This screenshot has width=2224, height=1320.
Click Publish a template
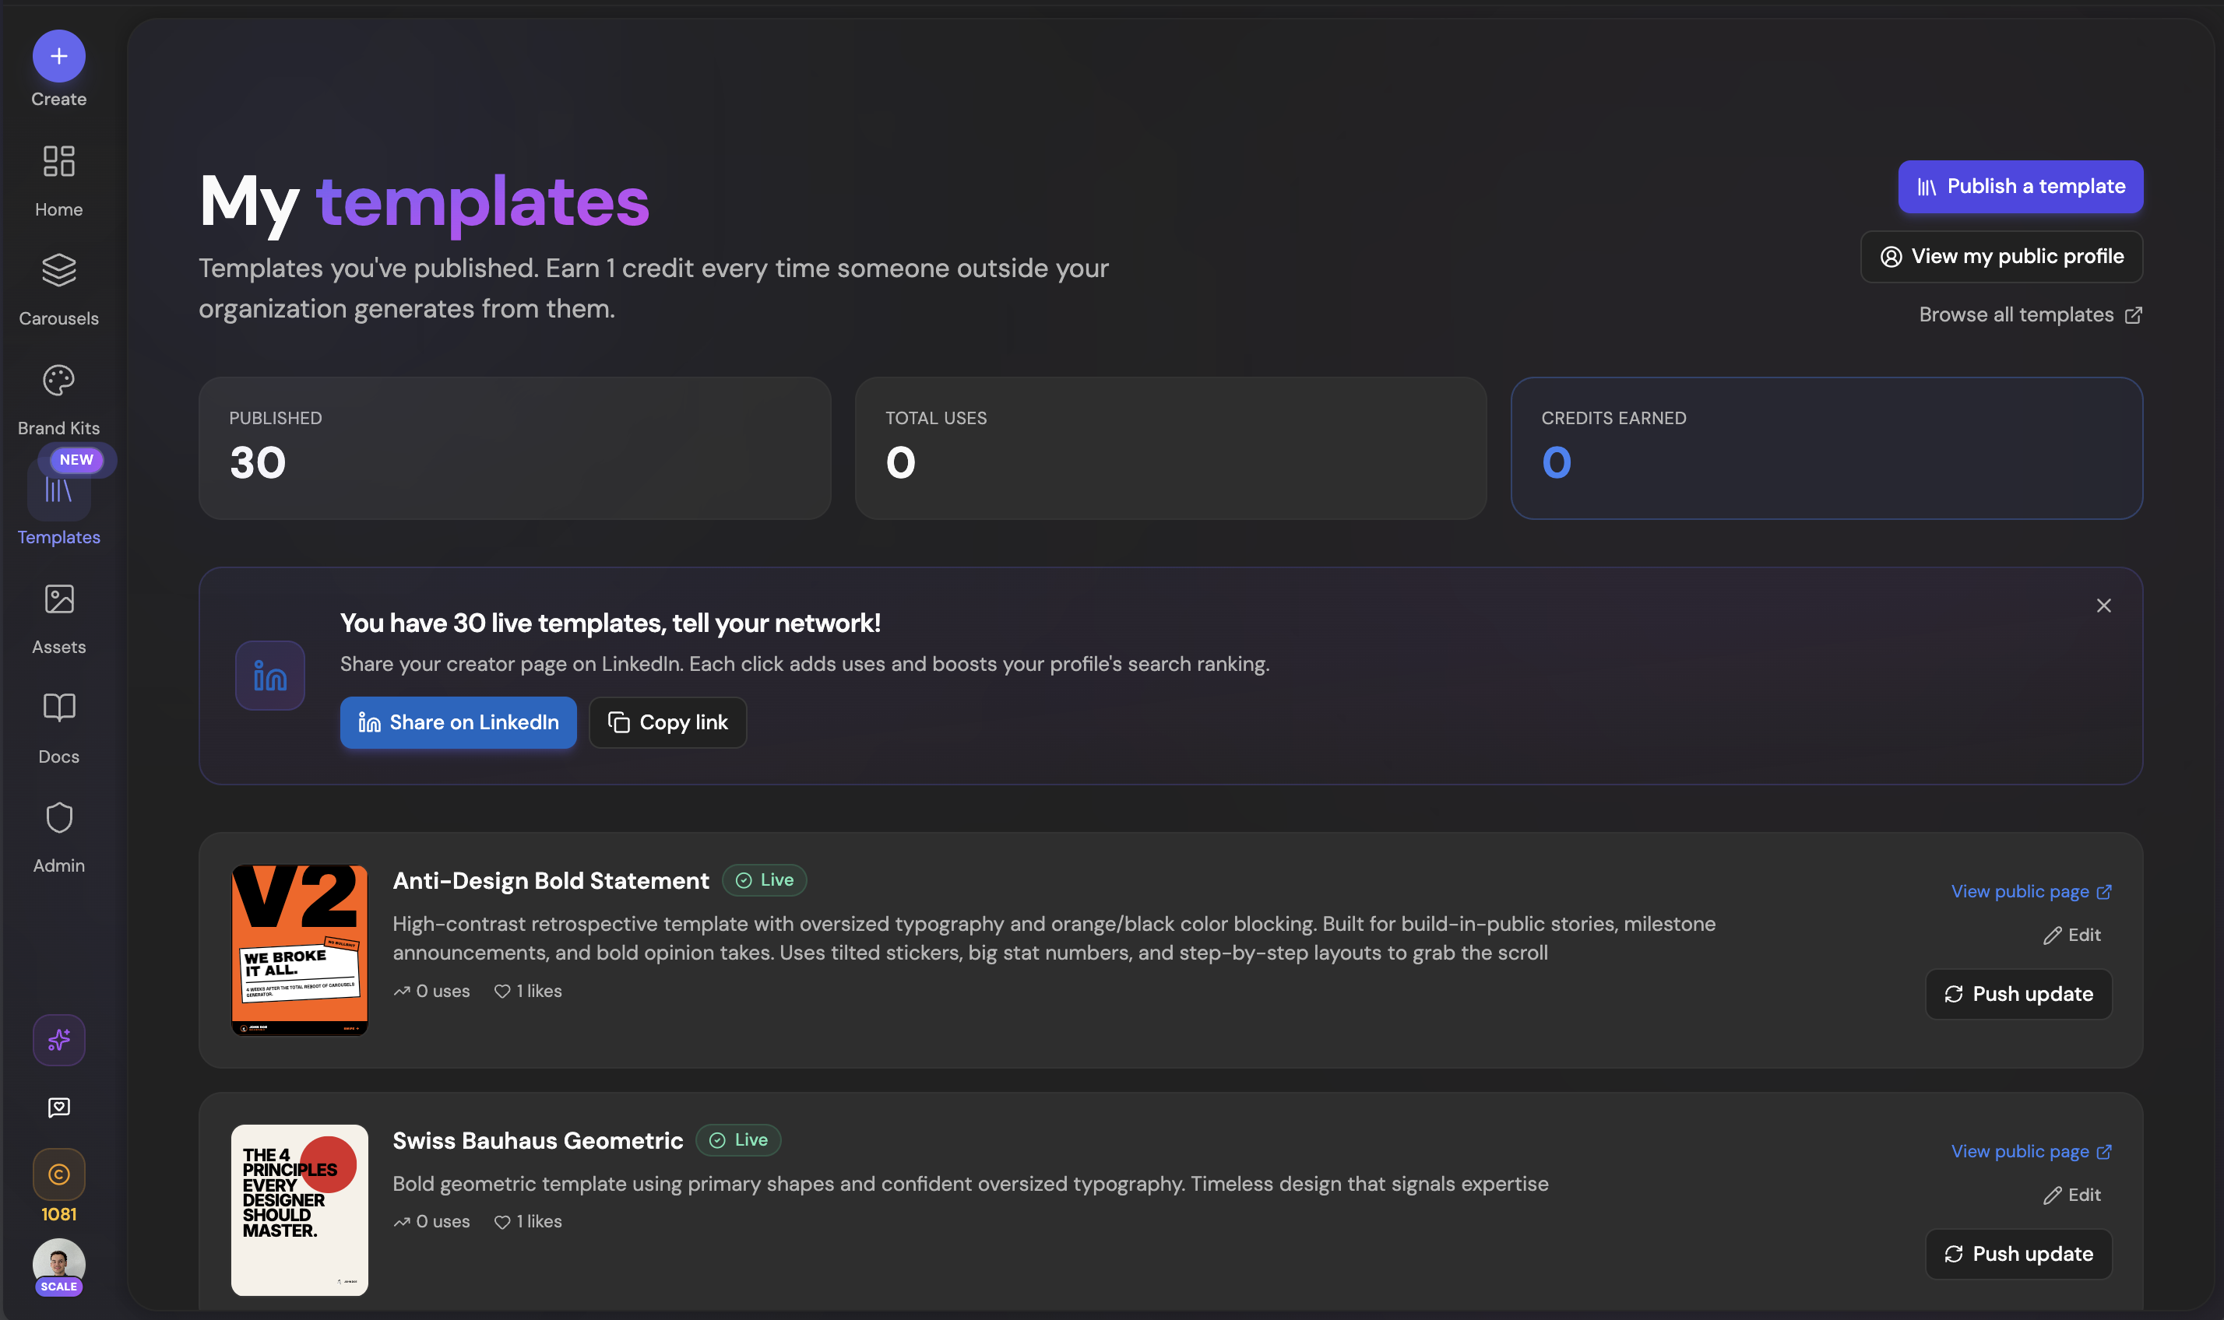pos(2019,186)
